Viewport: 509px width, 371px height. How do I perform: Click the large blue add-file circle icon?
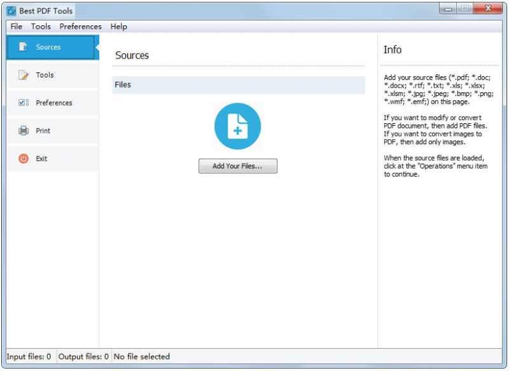coord(238,126)
